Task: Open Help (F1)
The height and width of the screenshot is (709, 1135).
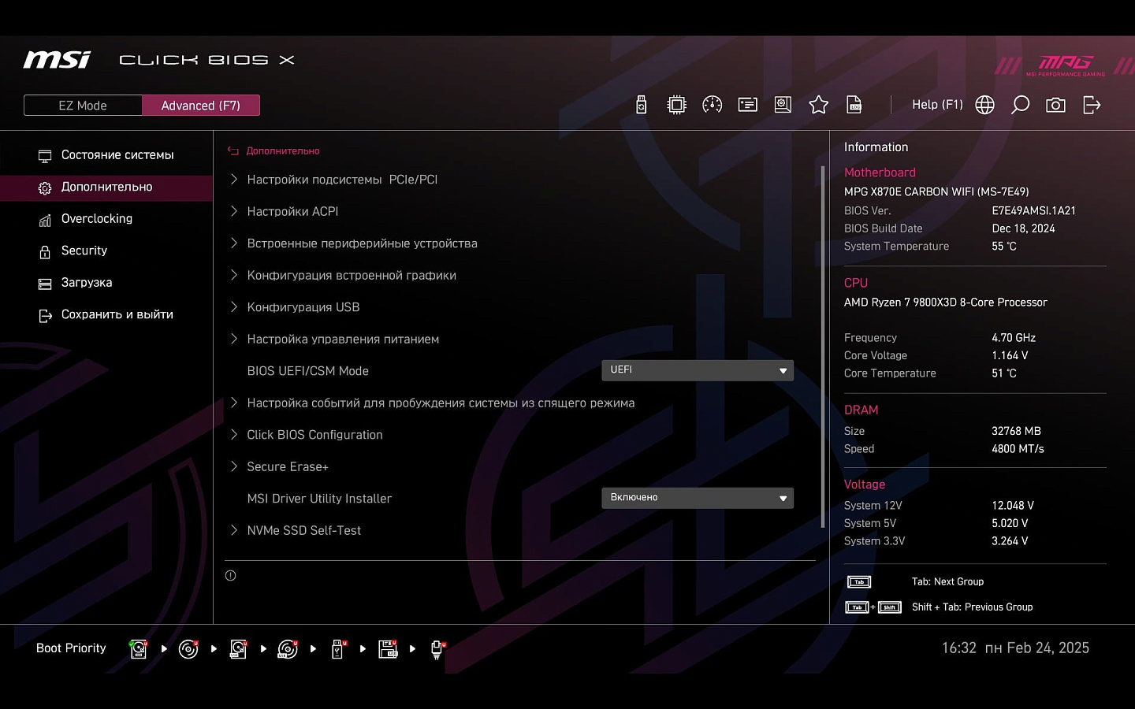Action: [x=937, y=105]
